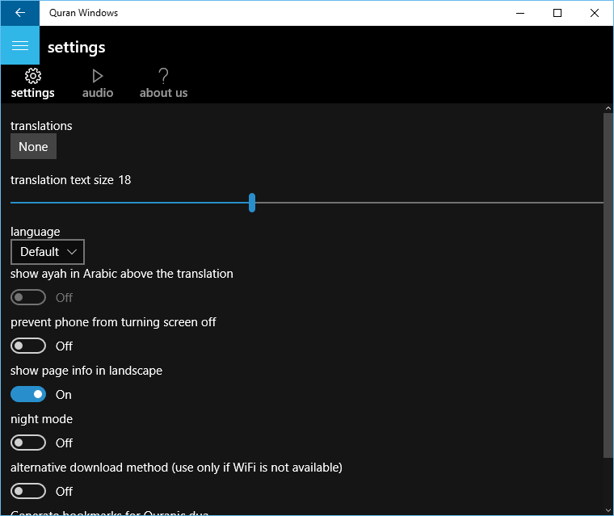Click the settings gear icon

tap(33, 76)
